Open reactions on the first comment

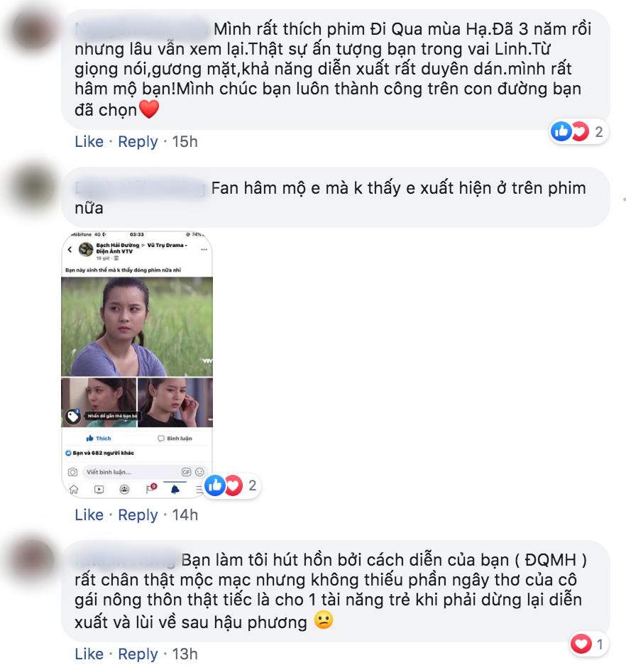[x=579, y=131]
